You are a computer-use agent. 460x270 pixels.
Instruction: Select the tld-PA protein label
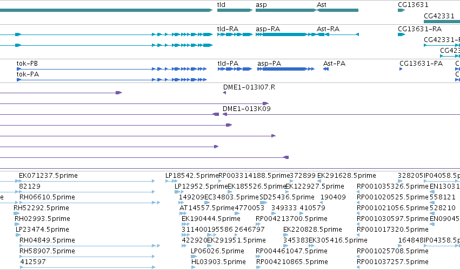tap(228, 64)
